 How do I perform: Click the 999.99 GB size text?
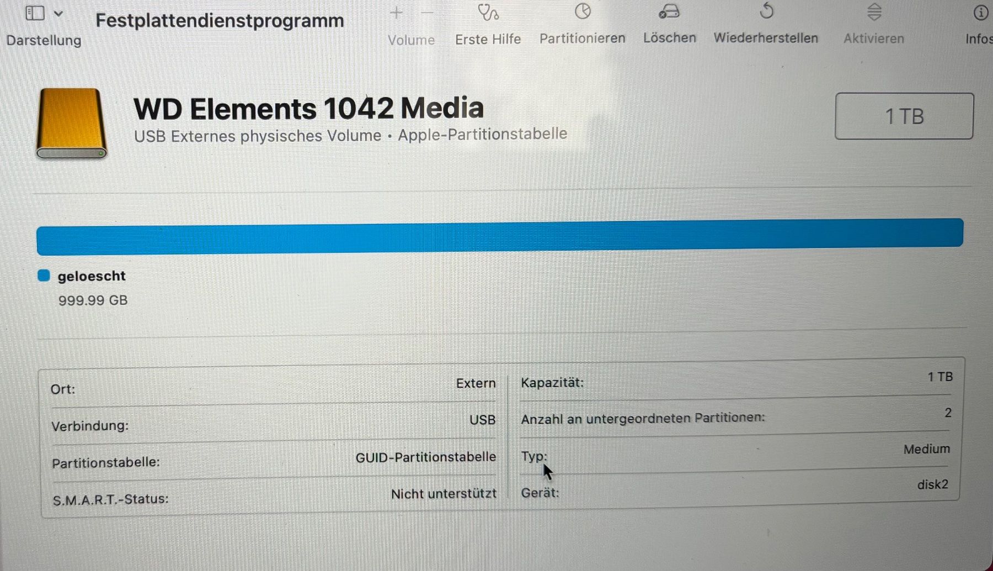click(x=93, y=300)
